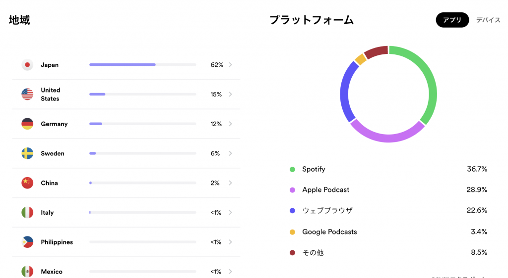The image size is (508, 278).
Task: Click the Japan percentage progress bar
Action: pyautogui.click(x=142, y=65)
